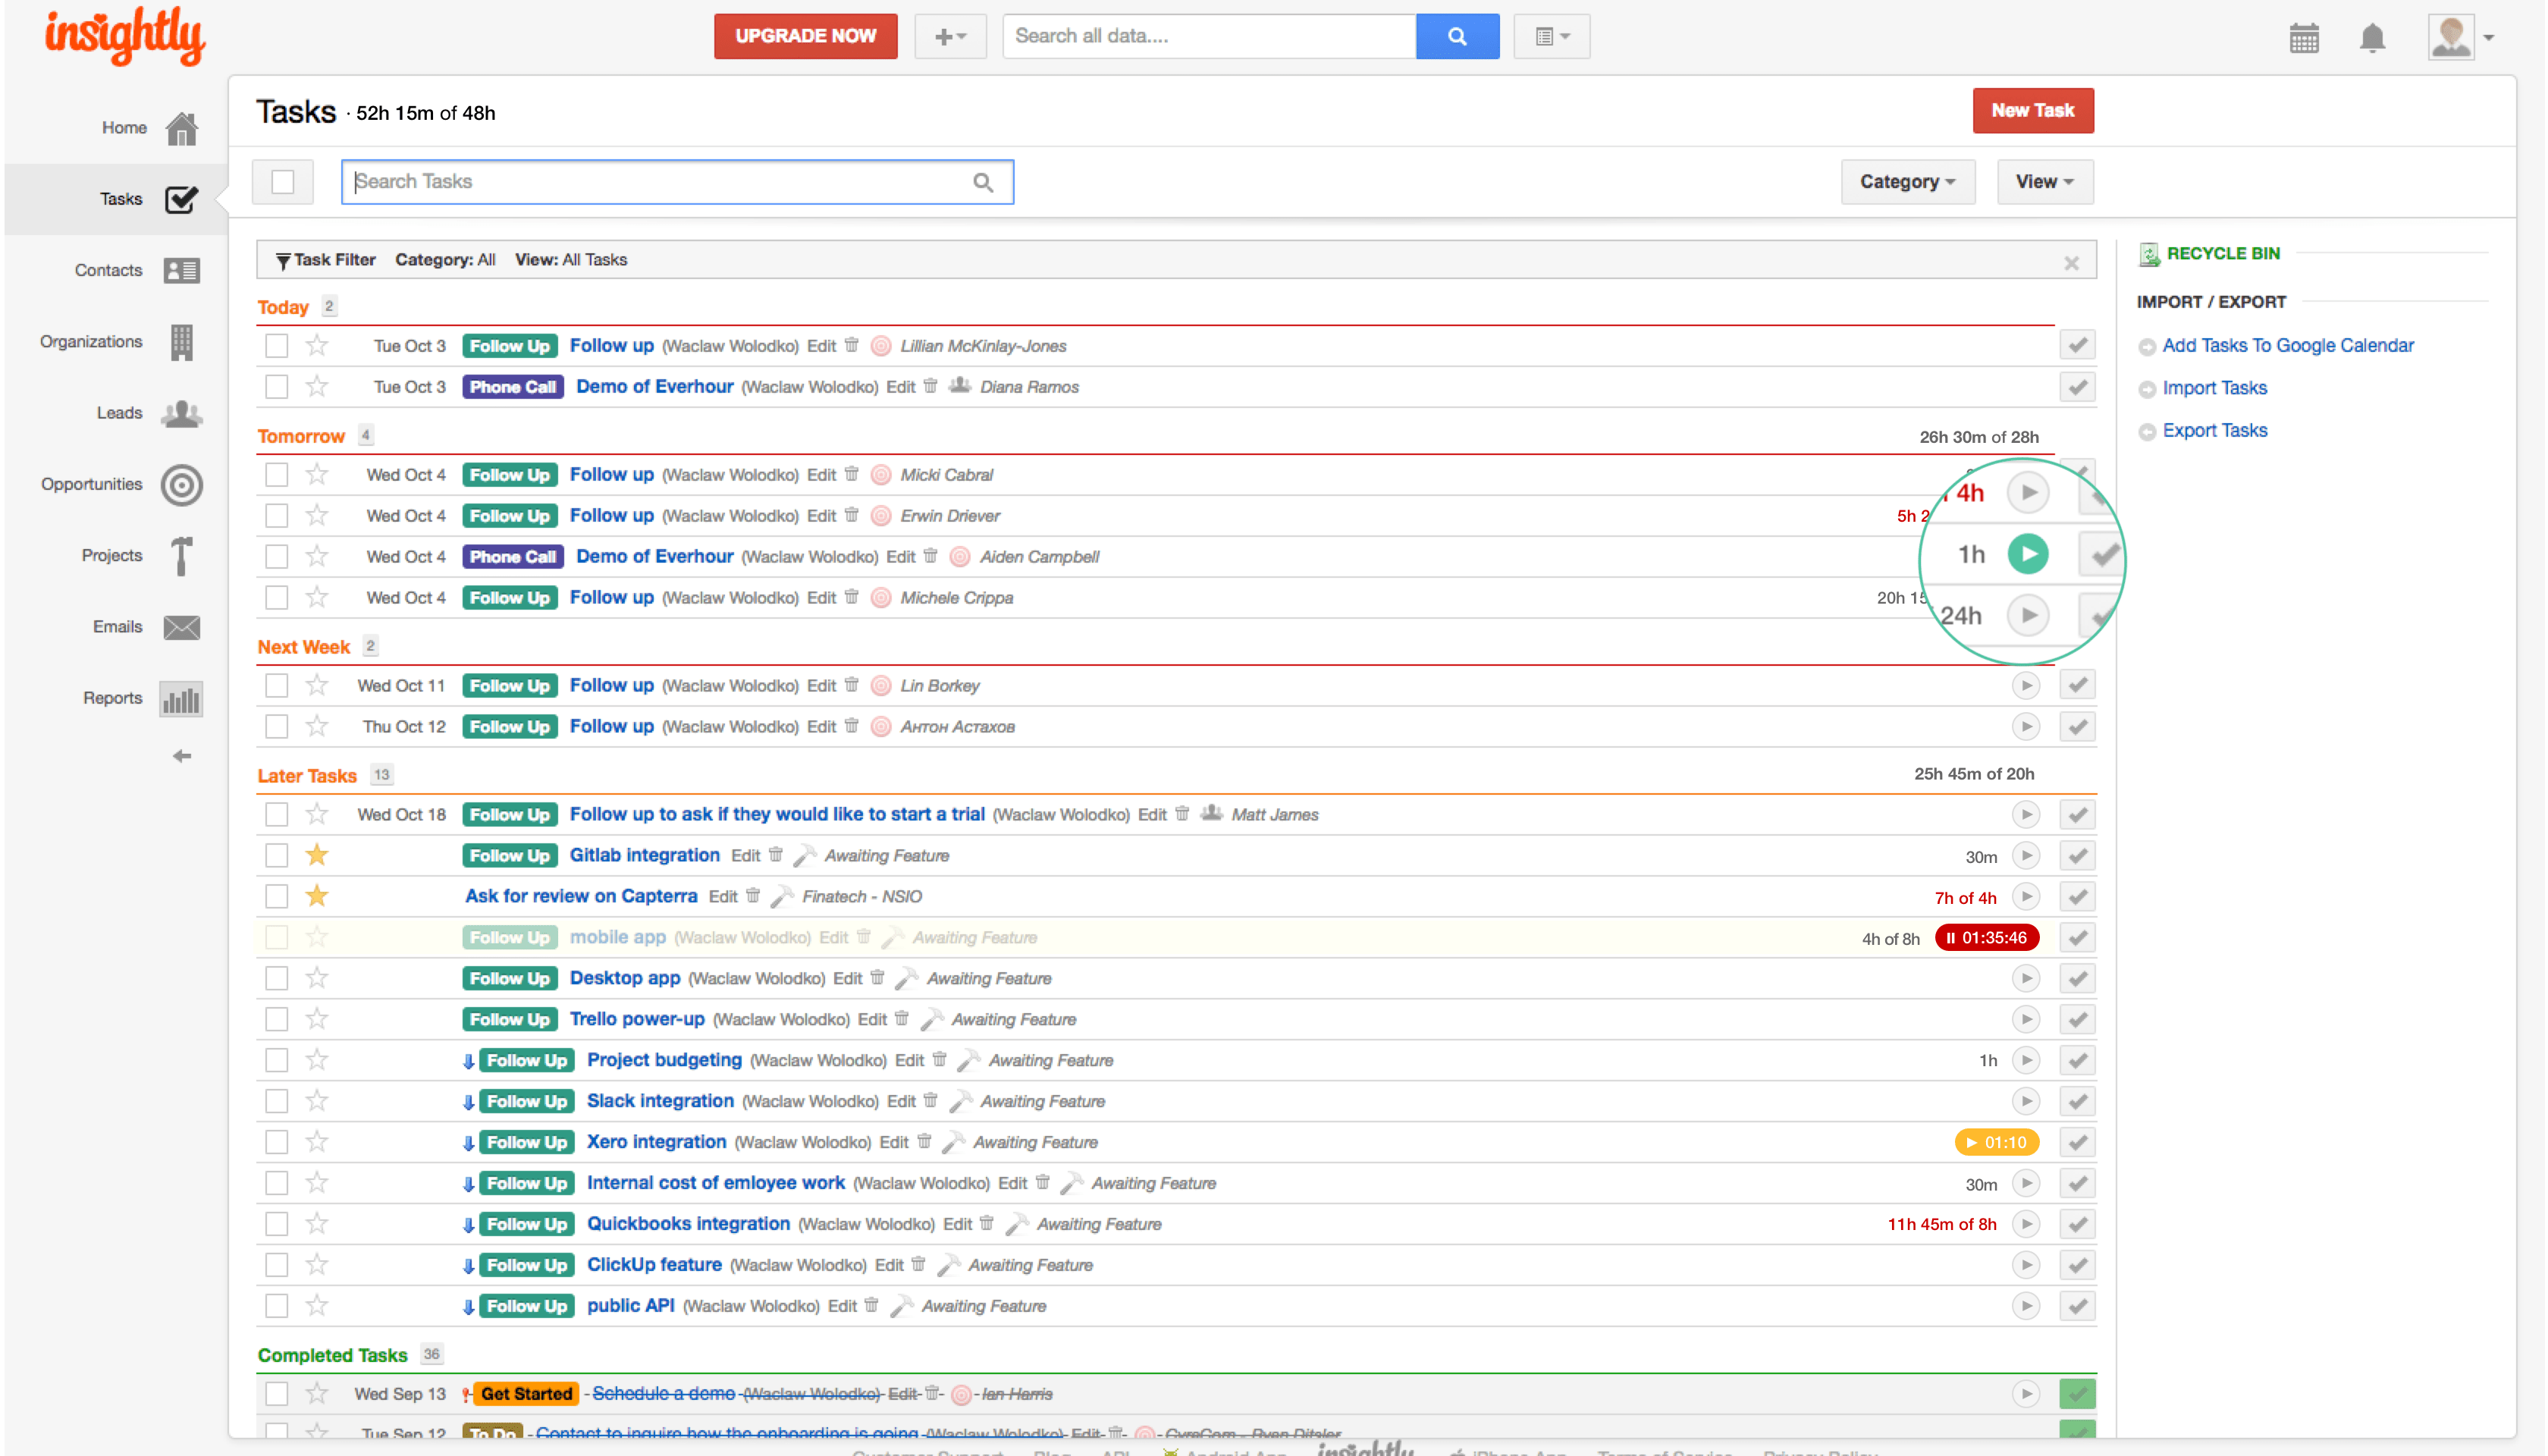The image size is (2548, 1456).
Task: Pause running timer 01:35:46 on mobile app
Action: click(x=1986, y=937)
